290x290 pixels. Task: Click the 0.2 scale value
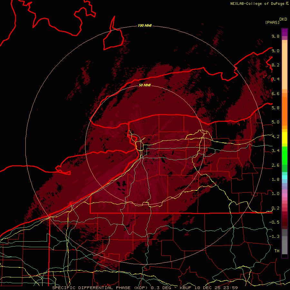275,208
